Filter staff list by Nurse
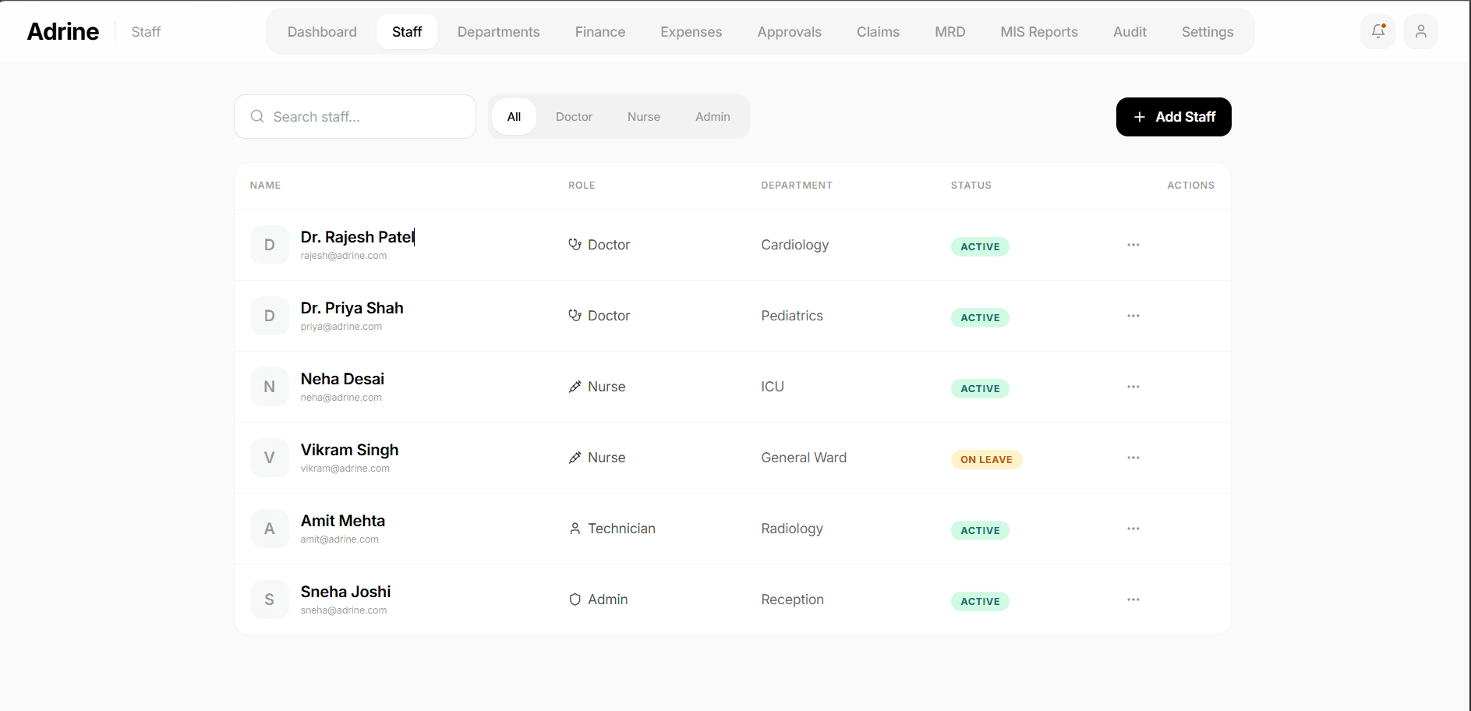The height and width of the screenshot is (711, 1471). pyautogui.click(x=643, y=117)
